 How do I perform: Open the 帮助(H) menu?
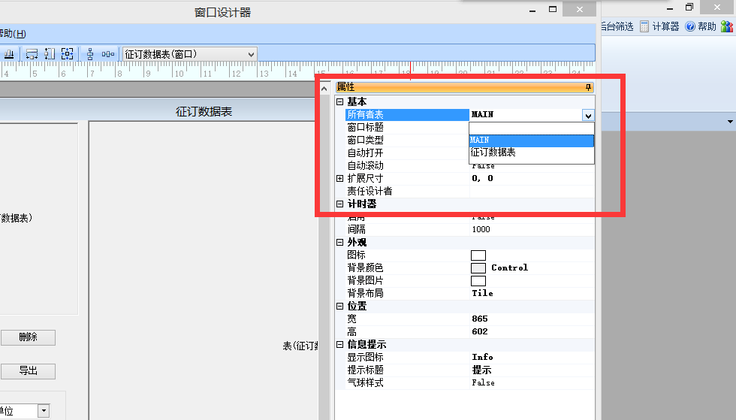click(x=13, y=34)
